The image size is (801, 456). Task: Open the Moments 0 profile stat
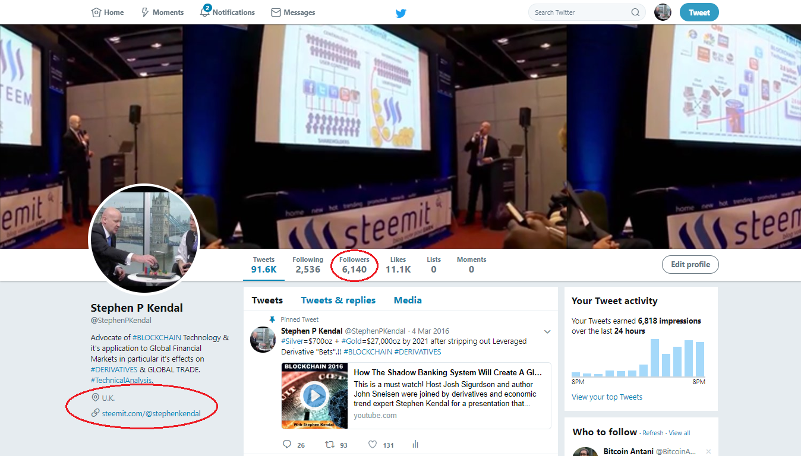pos(471,265)
